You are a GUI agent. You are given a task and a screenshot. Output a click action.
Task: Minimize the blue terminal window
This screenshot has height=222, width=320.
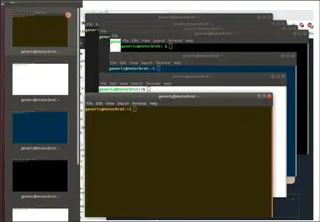click(x=283, y=56)
